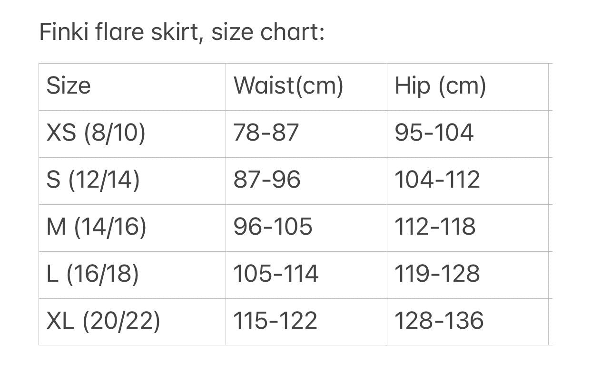Click the 'Finki flare skirt, size chart' heading
Image resolution: width=591 pixels, height=381 pixels.
[182, 32]
